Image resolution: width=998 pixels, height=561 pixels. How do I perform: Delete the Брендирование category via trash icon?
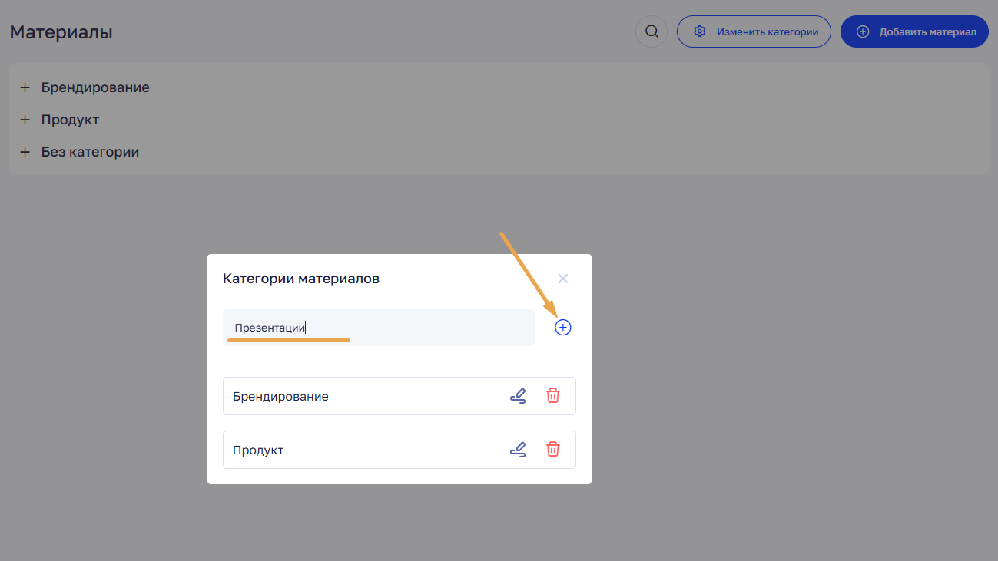[552, 396]
